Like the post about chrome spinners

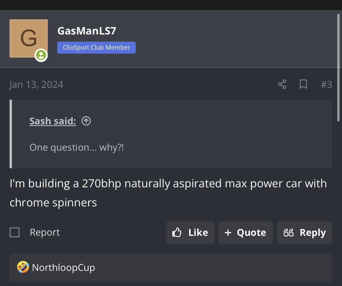tap(190, 233)
